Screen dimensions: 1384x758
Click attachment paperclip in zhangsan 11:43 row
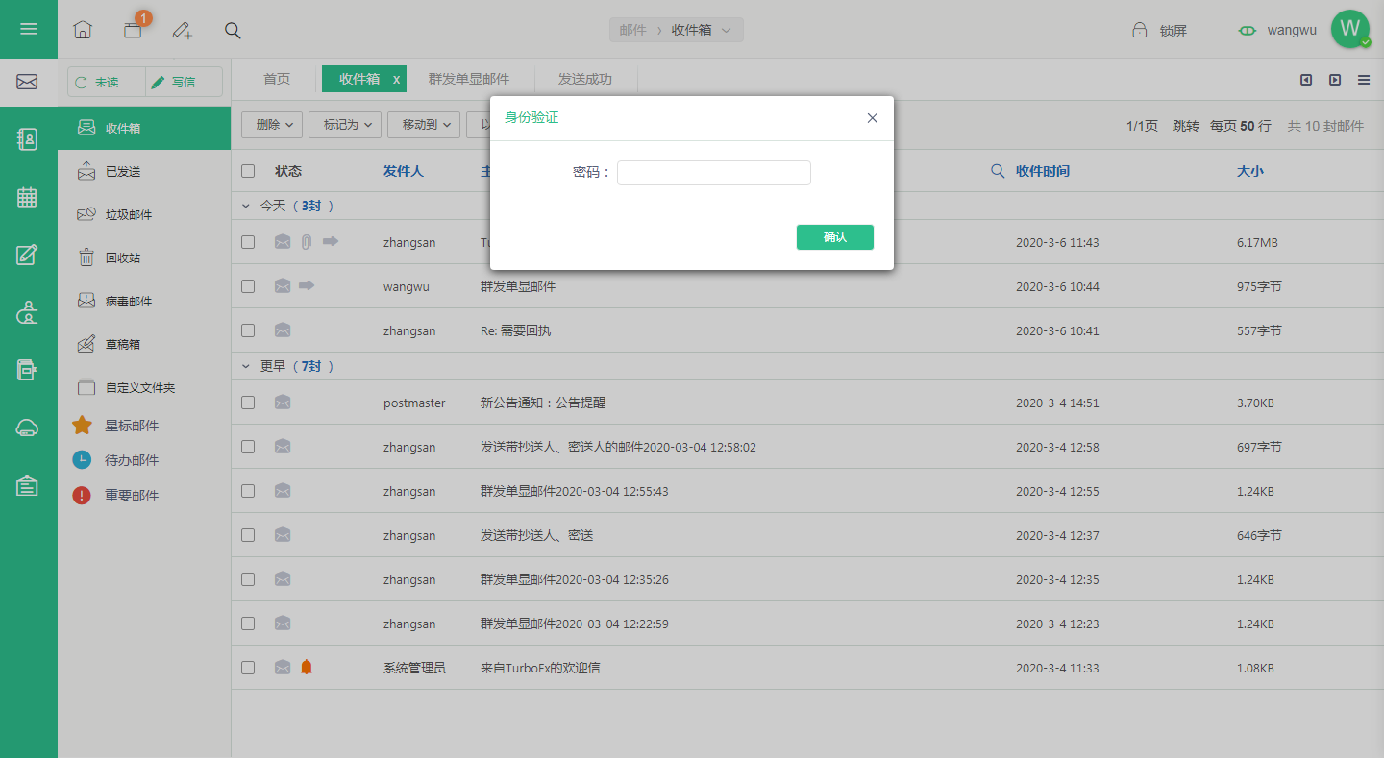[x=307, y=242]
